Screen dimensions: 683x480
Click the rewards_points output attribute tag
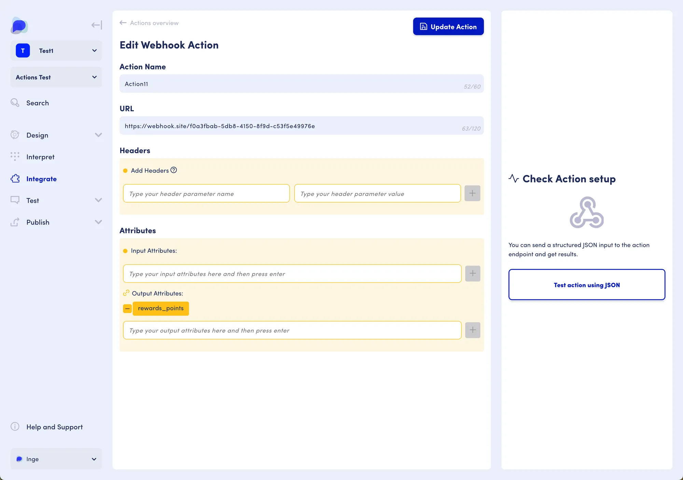click(161, 309)
